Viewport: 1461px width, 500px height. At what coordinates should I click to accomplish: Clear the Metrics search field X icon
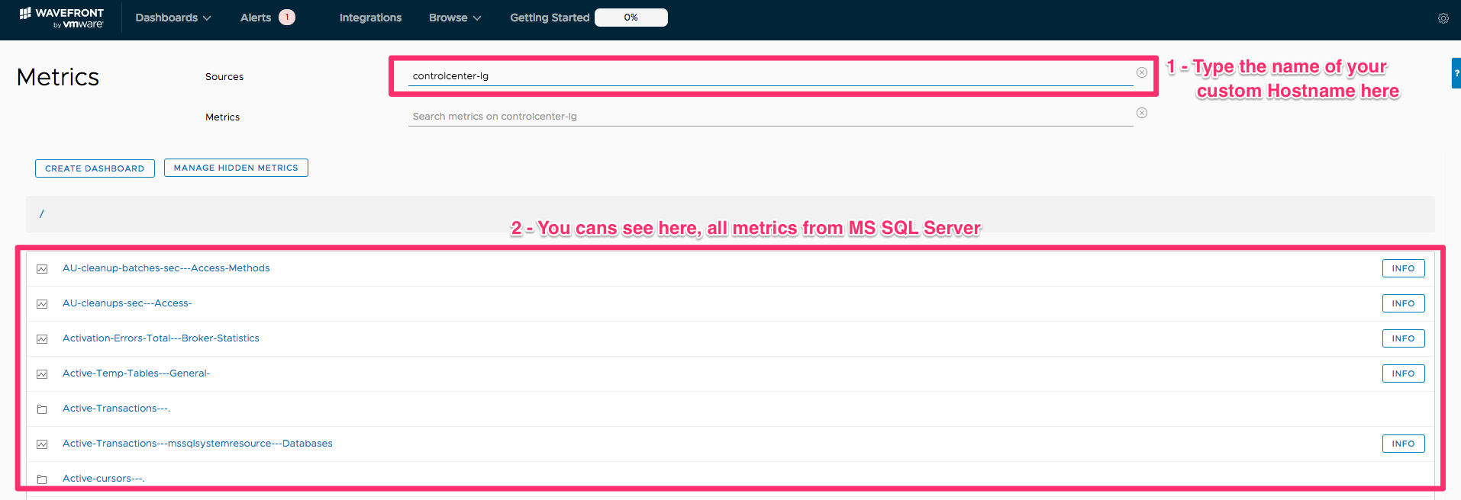[1141, 113]
